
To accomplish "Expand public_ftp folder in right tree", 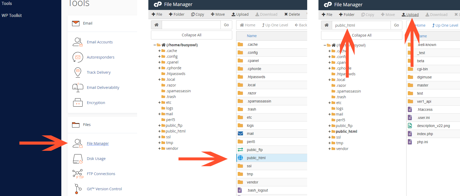I will [x=329, y=126].
